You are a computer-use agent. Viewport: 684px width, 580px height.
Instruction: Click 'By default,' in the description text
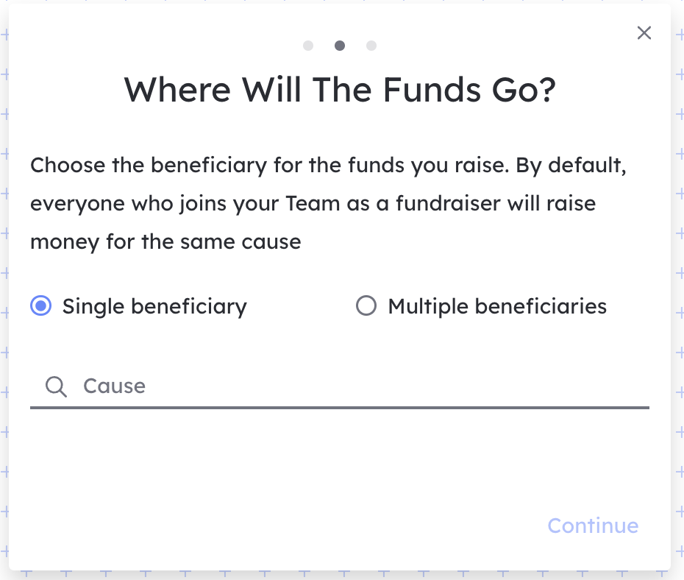[x=571, y=166]
